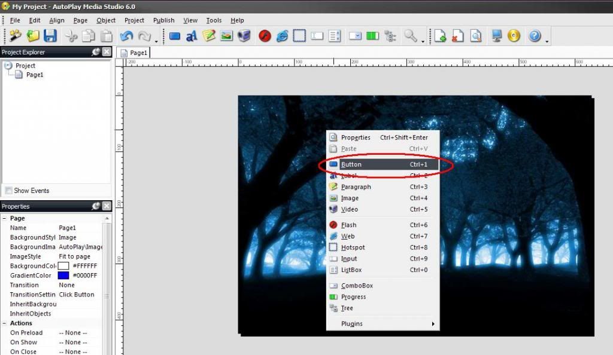Pin the Project Explorer panel
The height and width of the screenshot is (355, 613).
point(96,52)
